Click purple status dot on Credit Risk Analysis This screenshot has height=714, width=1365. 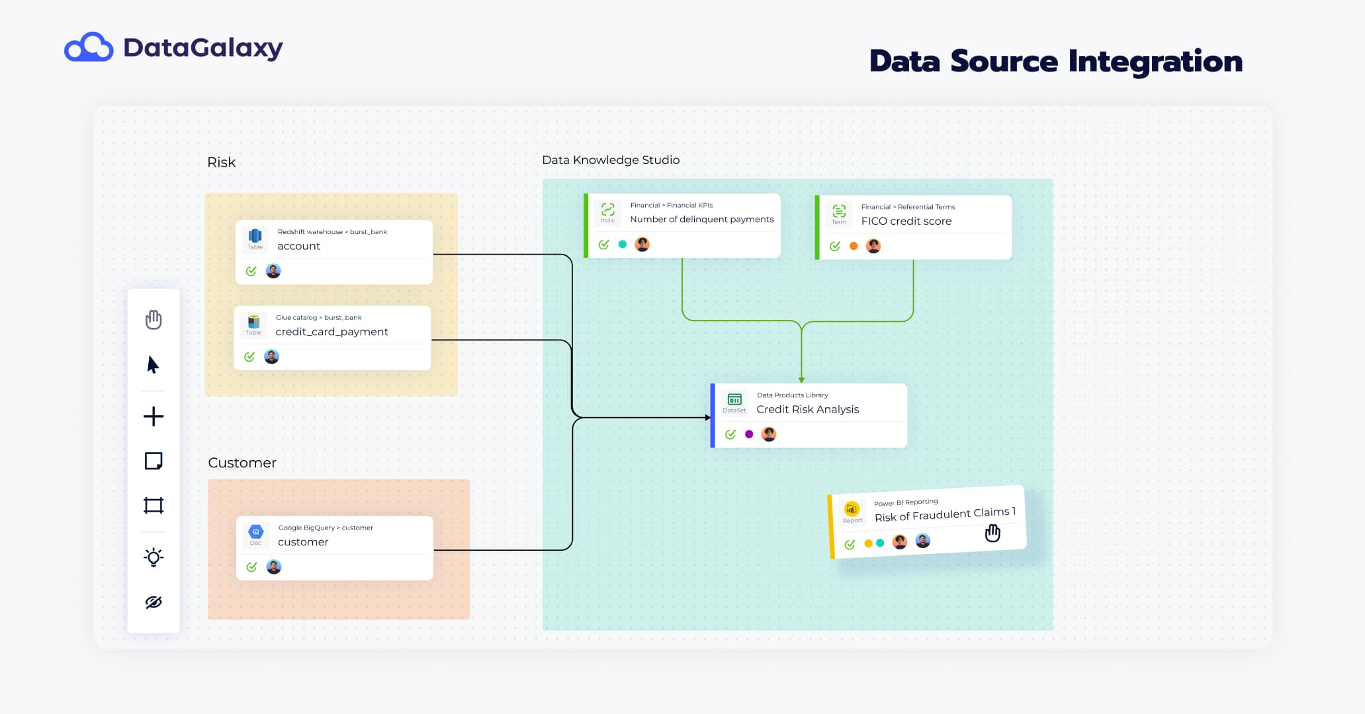click(749, 434)
